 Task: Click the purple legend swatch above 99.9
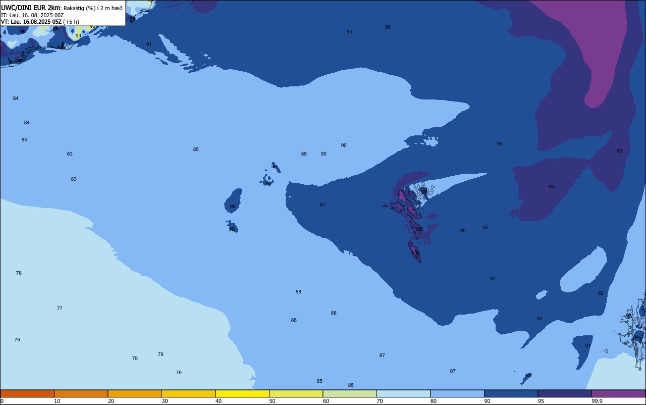tap(618, 393)
